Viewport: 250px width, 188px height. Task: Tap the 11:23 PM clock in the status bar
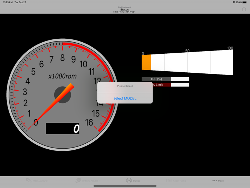pyautogui.click(x=7, y=2)
